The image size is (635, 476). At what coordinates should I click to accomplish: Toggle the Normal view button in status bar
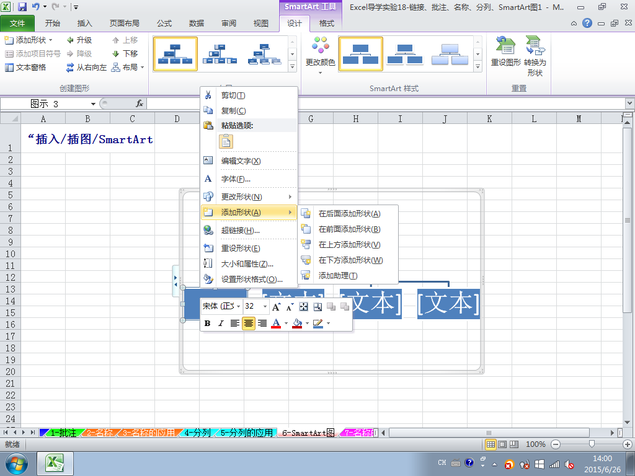point(491,444)
